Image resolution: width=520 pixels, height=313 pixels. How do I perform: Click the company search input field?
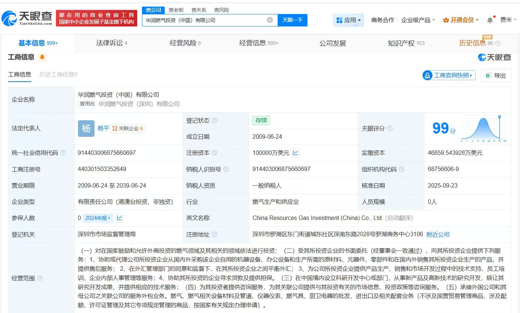[204, 20]
